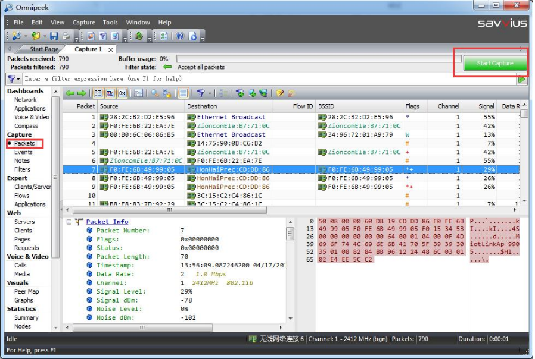This screenshot has width=535, height=359.
Task: Click the sidebar scroll down arrow
Action: click(x=55, y=327)
